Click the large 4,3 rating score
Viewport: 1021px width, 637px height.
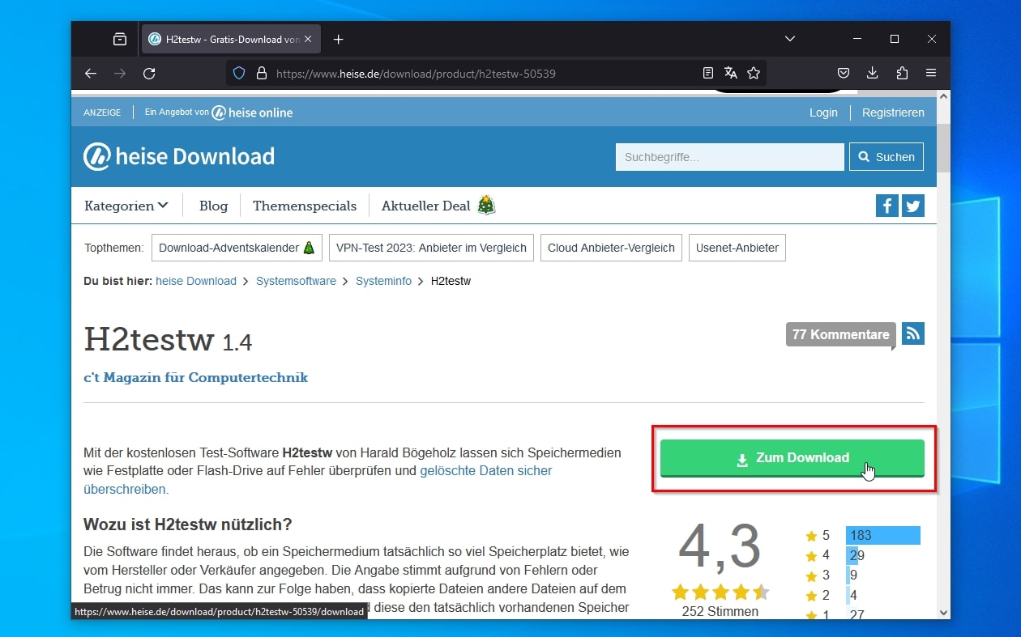(720, 546)
